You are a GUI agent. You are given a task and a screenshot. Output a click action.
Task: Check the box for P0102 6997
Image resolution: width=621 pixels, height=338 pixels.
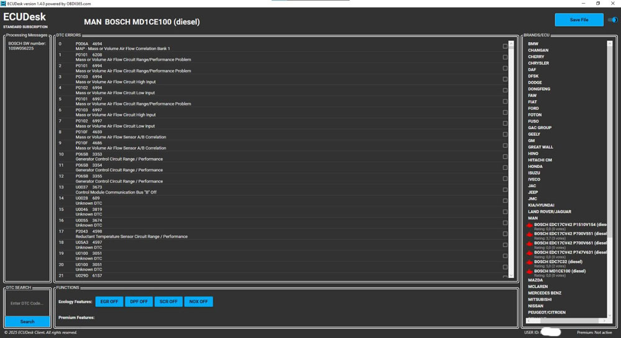click(x=505, y=124)
